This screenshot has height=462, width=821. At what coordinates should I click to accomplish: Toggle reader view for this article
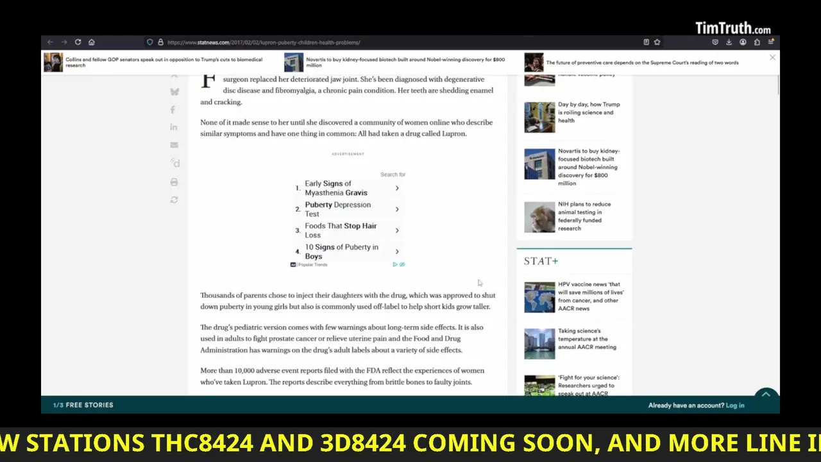point(646,42)
